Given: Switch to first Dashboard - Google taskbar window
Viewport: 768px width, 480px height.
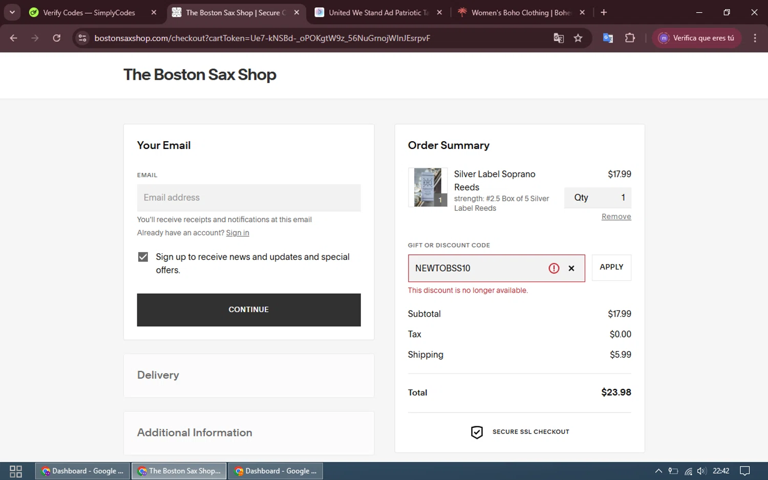Looking at the screenshot, I should point(82,471).
